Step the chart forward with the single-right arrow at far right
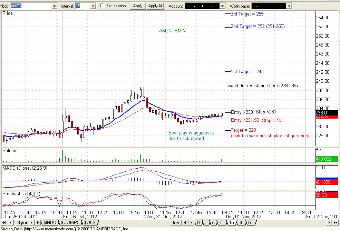This screenshot has width=340, height=231. (x=329, y=222)
